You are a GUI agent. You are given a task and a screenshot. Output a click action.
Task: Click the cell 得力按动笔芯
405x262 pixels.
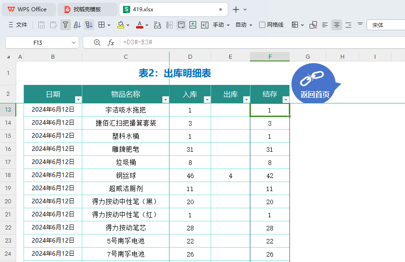[126, 228]
